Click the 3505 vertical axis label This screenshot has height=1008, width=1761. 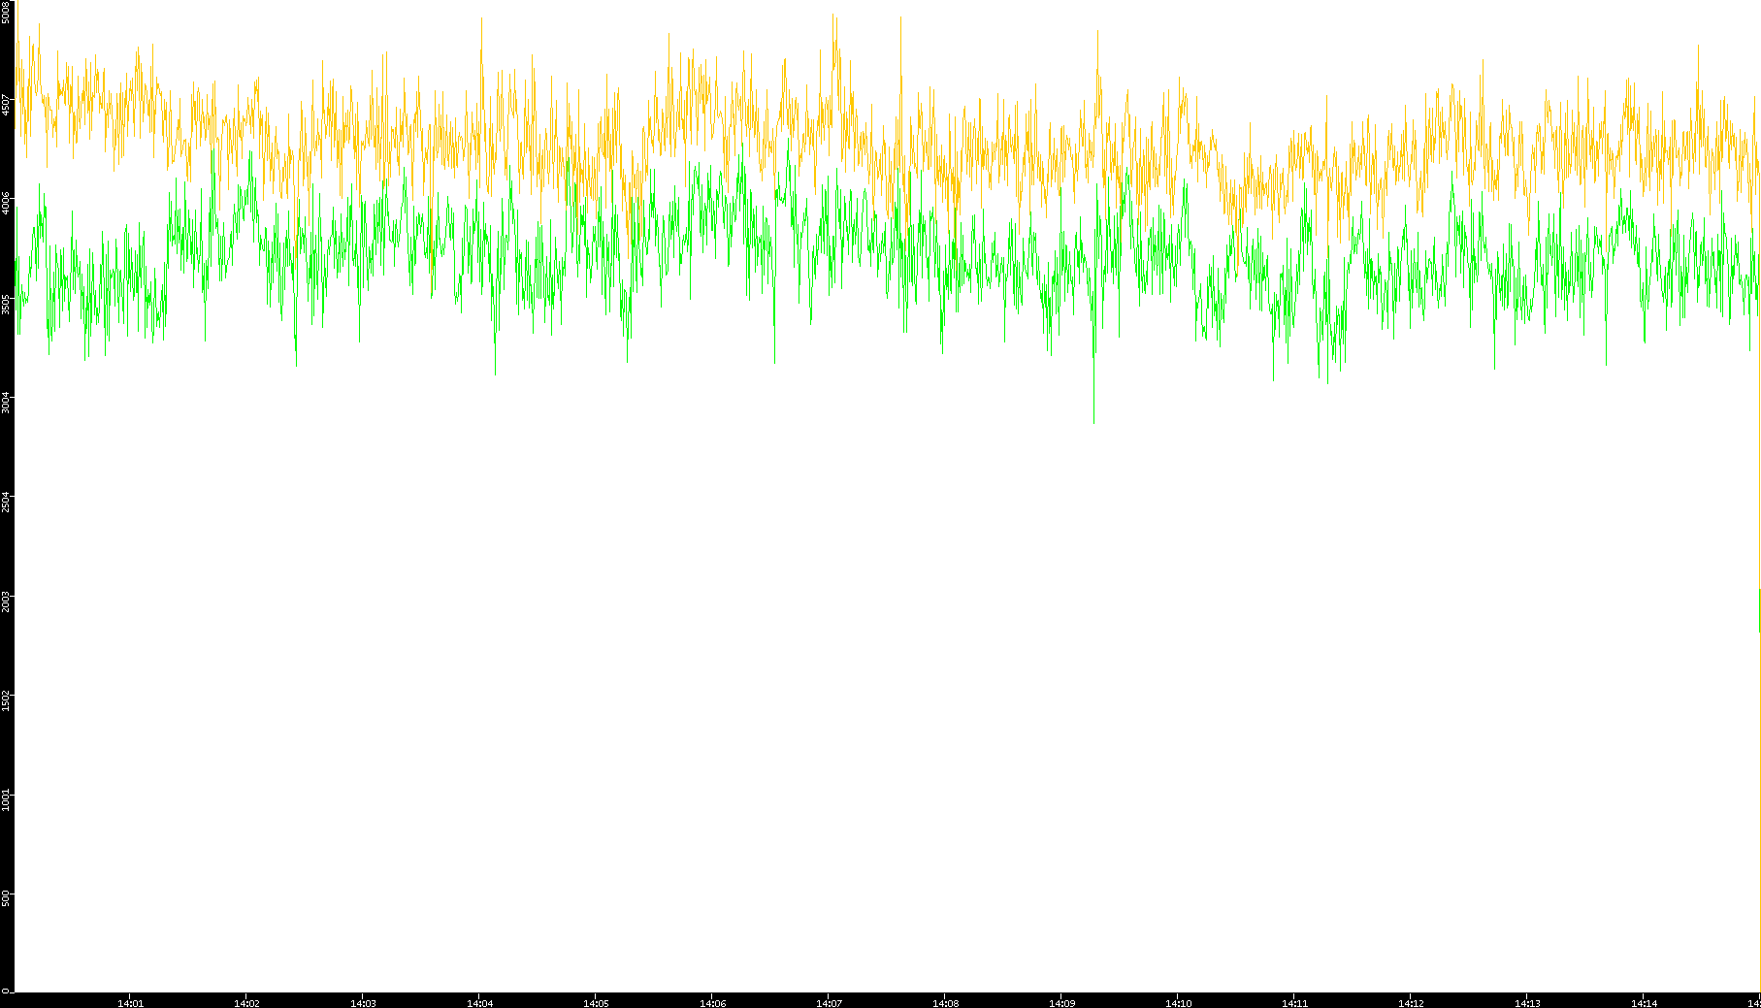[x=7, y=304]
